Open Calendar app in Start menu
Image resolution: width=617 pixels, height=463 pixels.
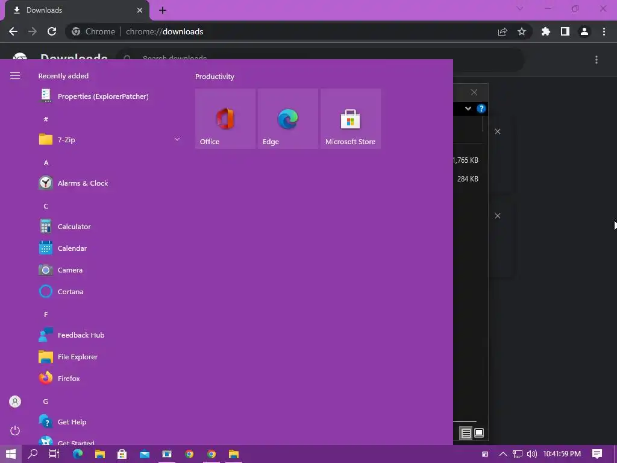tap(110, 248)
